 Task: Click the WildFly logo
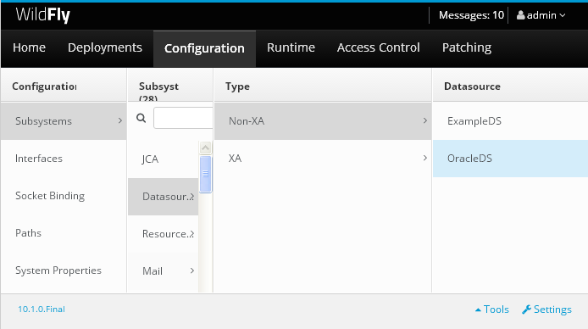click(x=43, y=15)
